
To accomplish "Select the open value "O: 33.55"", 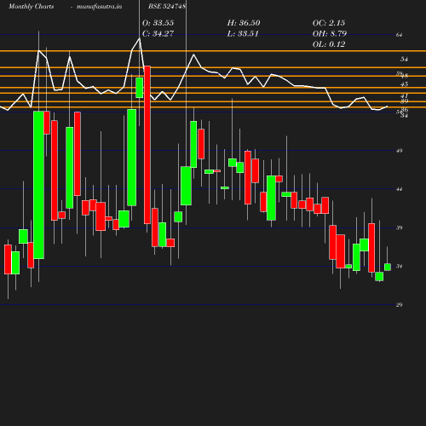I will pyautogui.click(x=158, y=23).
